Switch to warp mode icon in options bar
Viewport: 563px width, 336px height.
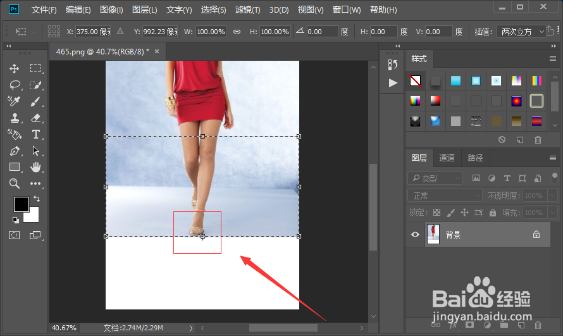(x=550, y=31)
